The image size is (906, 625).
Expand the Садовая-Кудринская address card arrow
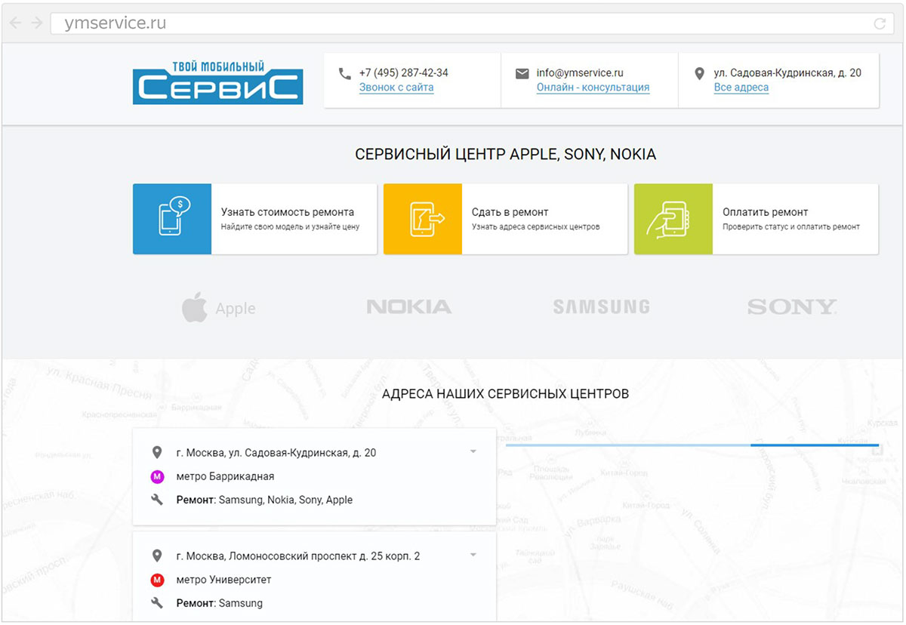coord(473,452)
